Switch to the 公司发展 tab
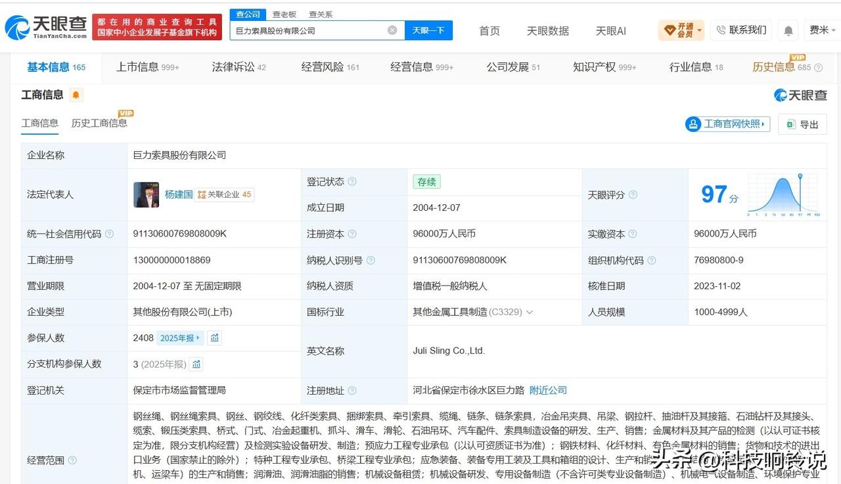Screen dimensions: 841x484 tap(513, 67)
